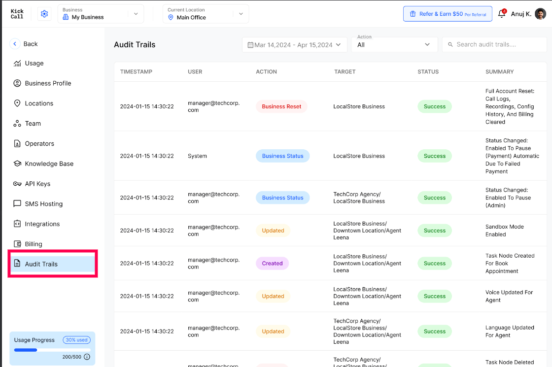This screenshot has height=367, width=552.
Task: Click the System user cell
Action: pyautogui.click(x=197, y=156)
